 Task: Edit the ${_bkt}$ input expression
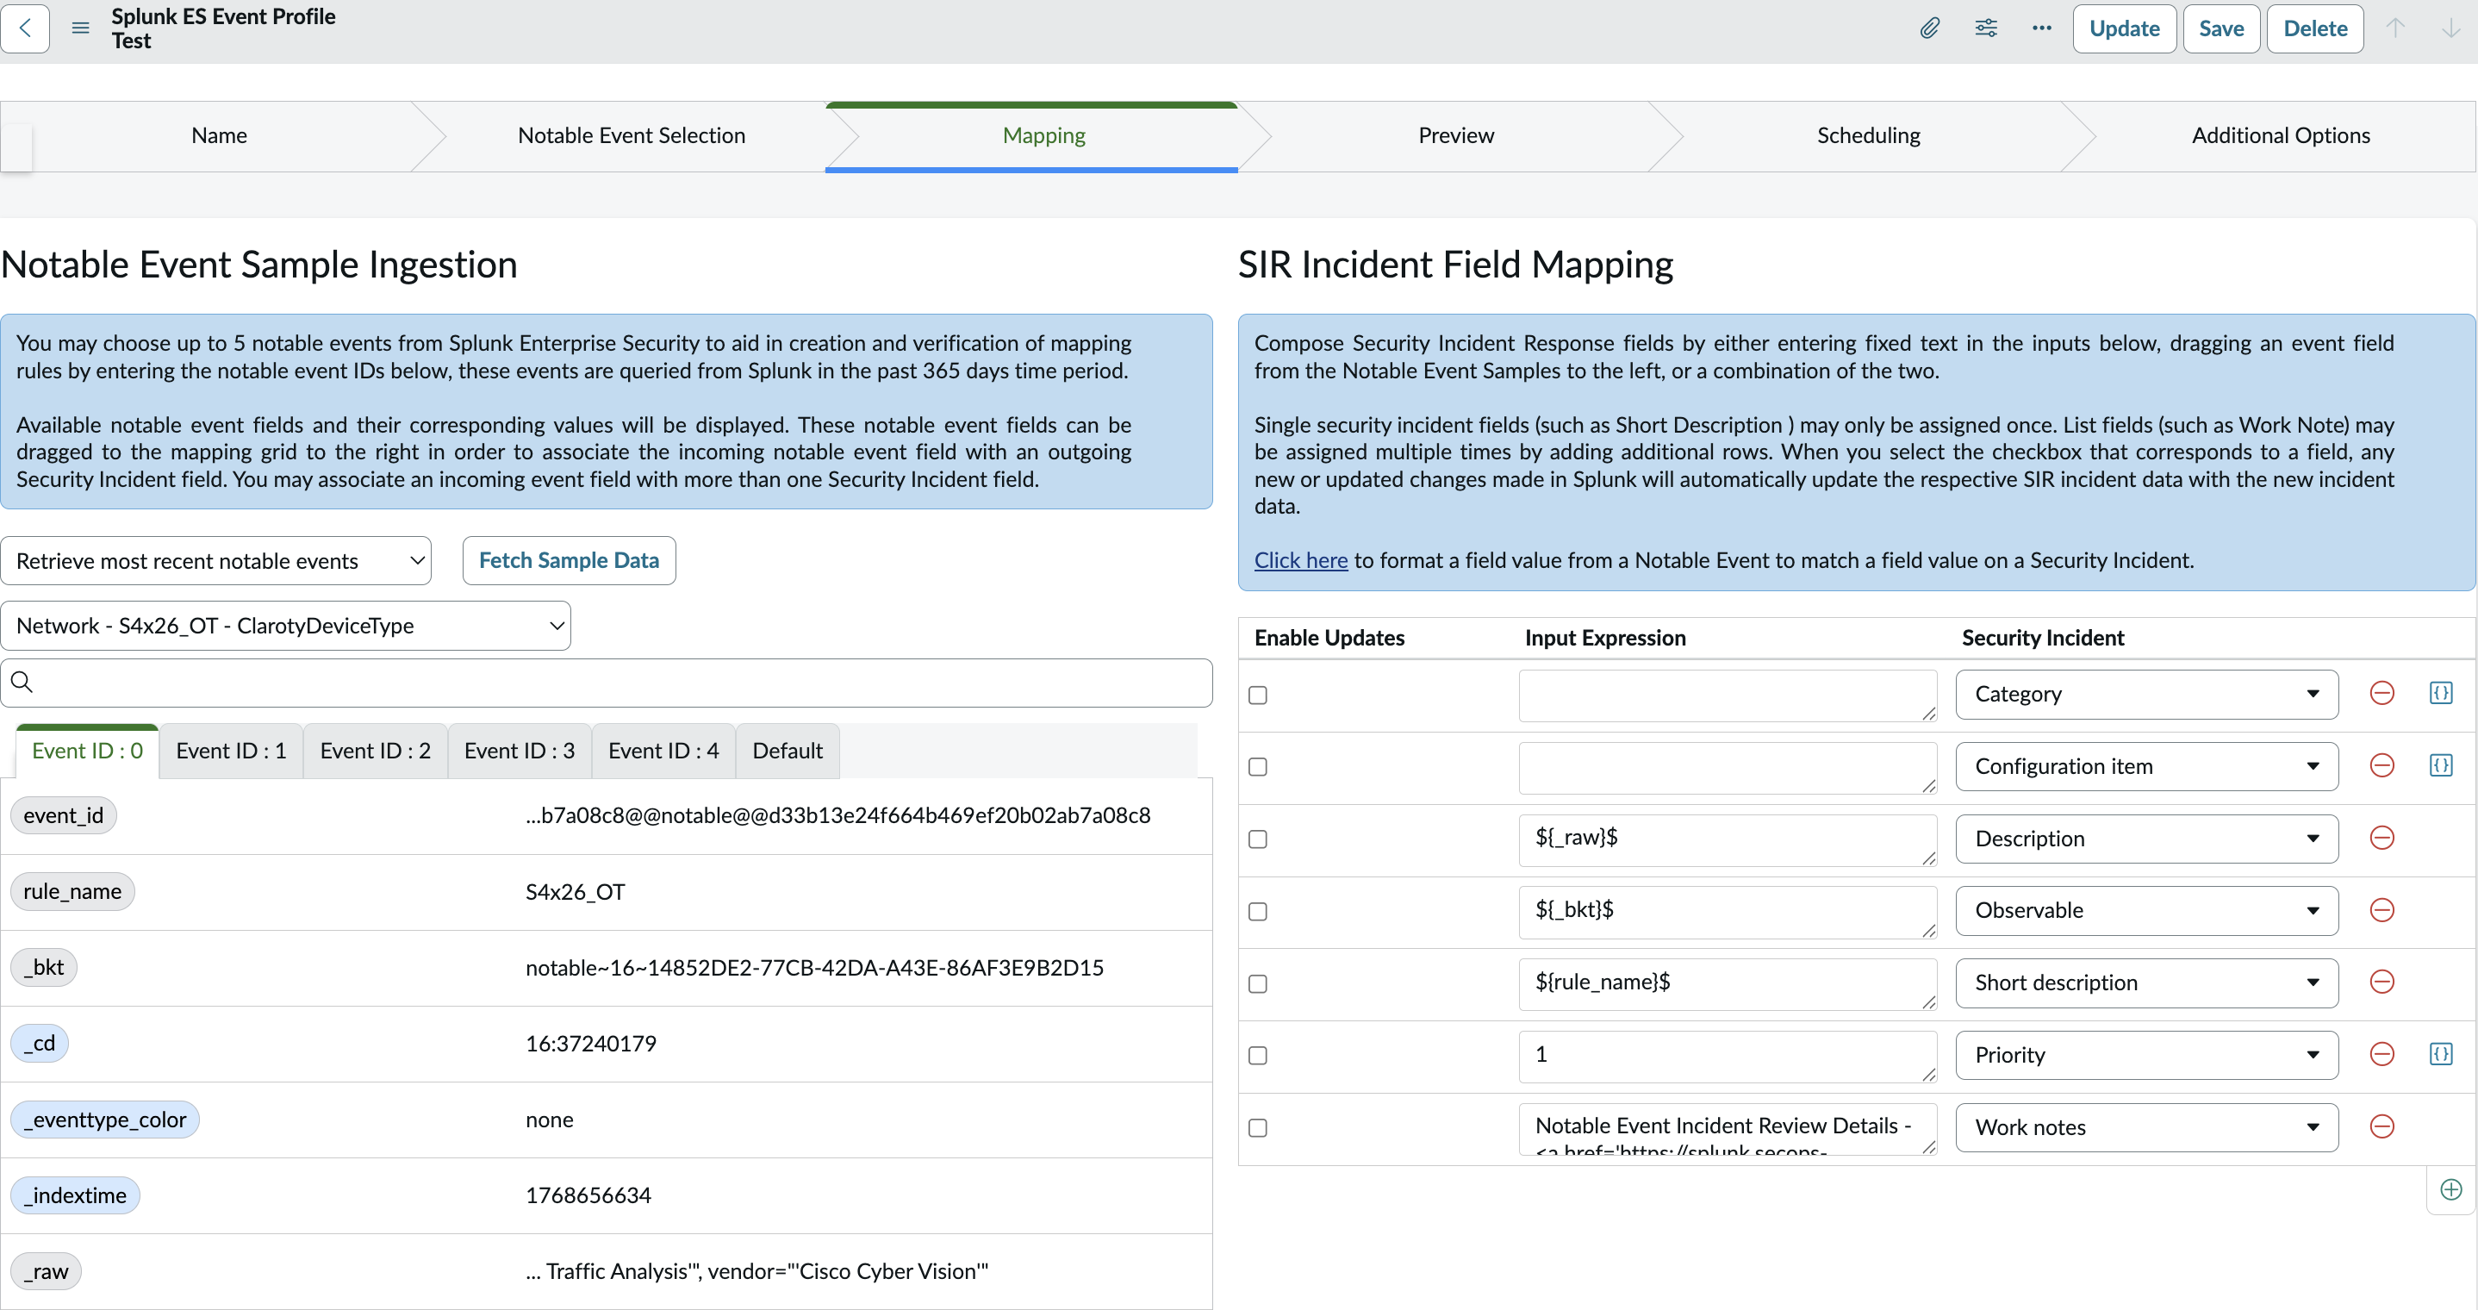pyautogui.click(x=1728, y=912)
